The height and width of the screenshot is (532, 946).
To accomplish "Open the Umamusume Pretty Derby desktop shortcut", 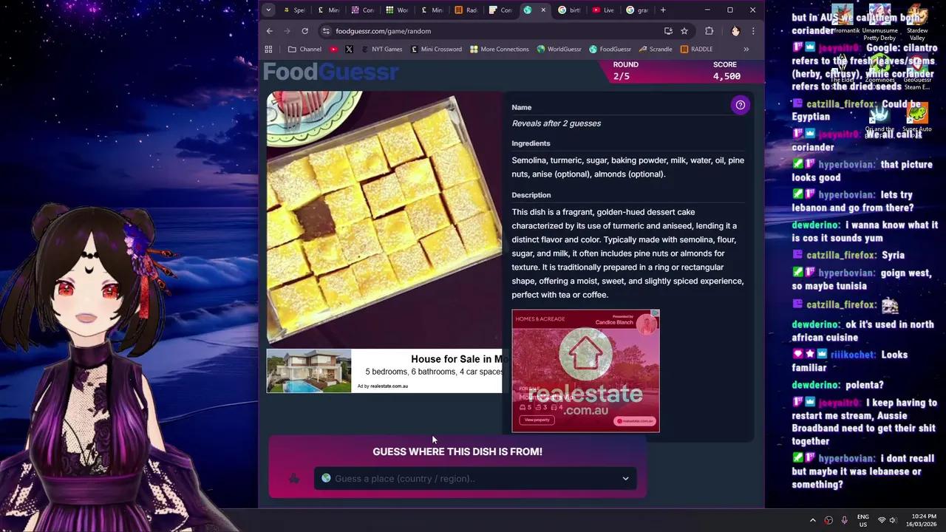I will pos(879,24).
